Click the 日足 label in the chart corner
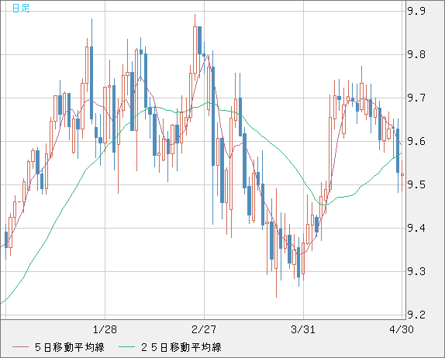 (x=21, y=8)
